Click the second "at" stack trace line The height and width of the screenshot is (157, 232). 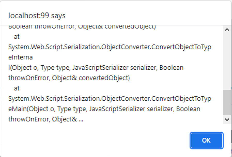tap(17, 88)
